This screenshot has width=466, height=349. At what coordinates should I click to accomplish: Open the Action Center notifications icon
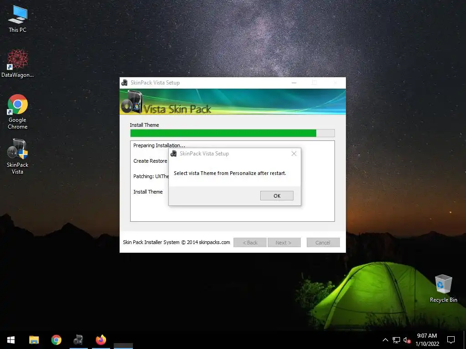tap(451, 340)
